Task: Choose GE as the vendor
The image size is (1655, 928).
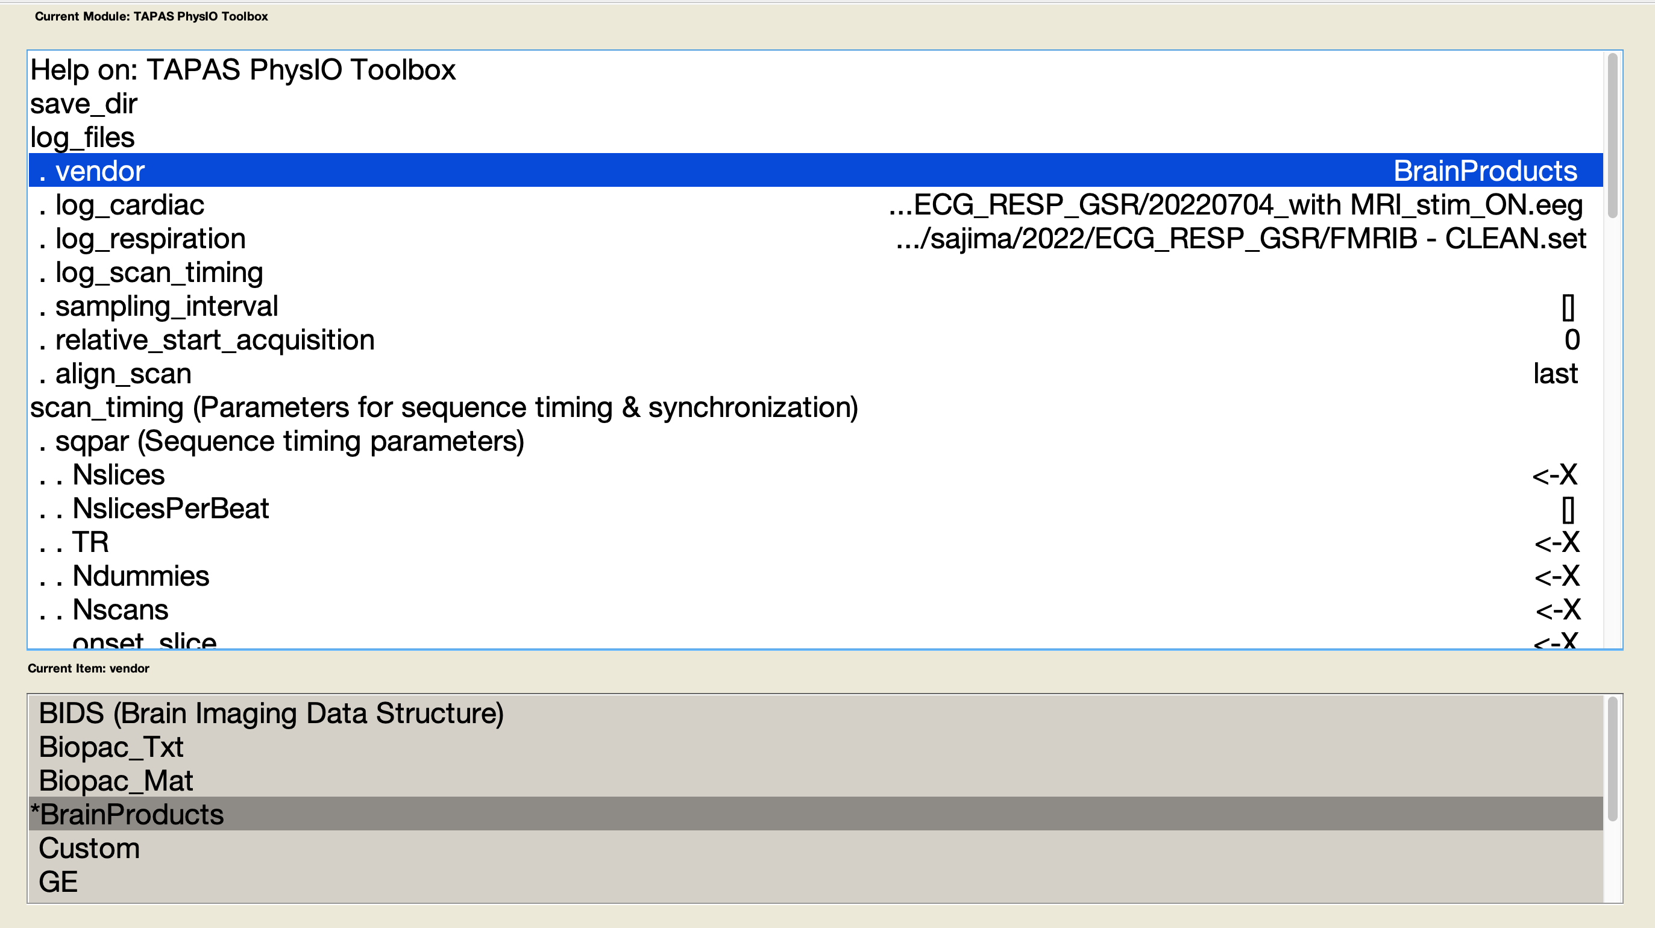Action: tap(58, 881)
